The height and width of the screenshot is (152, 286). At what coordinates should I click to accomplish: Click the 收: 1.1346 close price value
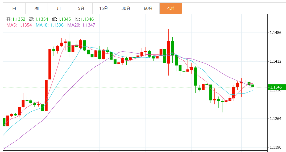pyautogui.click(x=84, y=19)
